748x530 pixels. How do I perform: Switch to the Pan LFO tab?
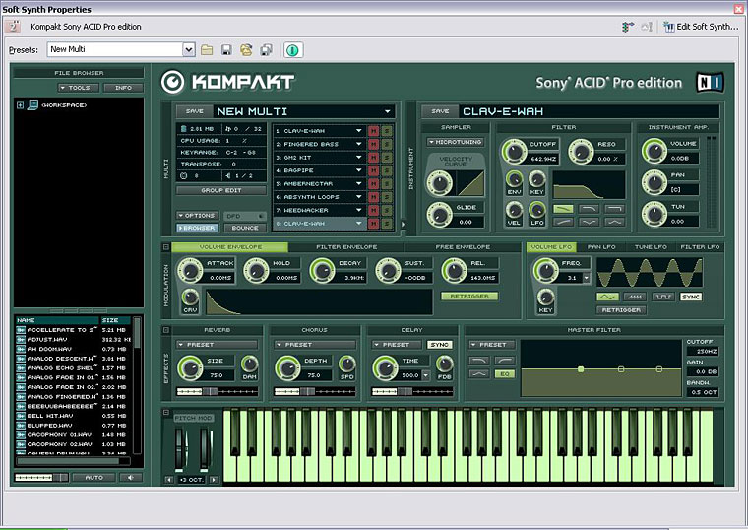pyautogui.click(x=601, y=247)
